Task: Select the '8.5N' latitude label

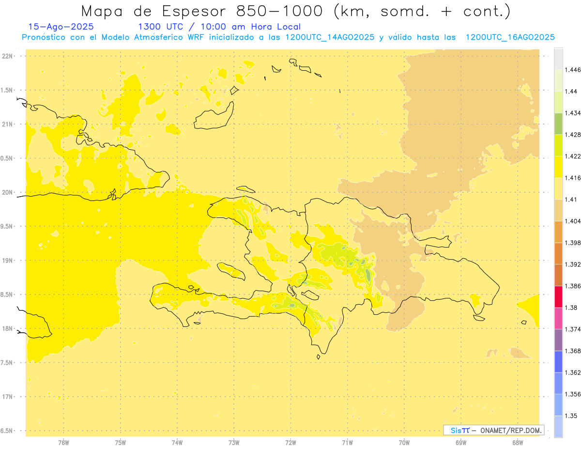Action: click(x=7, y=294)
